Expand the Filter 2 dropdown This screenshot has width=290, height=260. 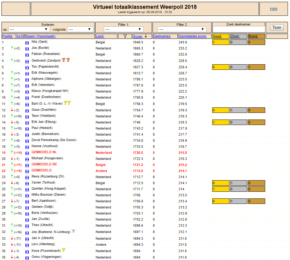pyautogui.click(x=182, y=29)
